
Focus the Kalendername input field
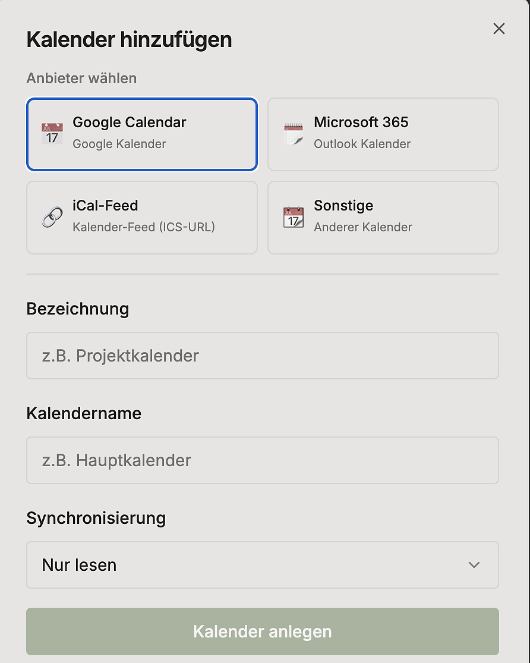[263, 460]
